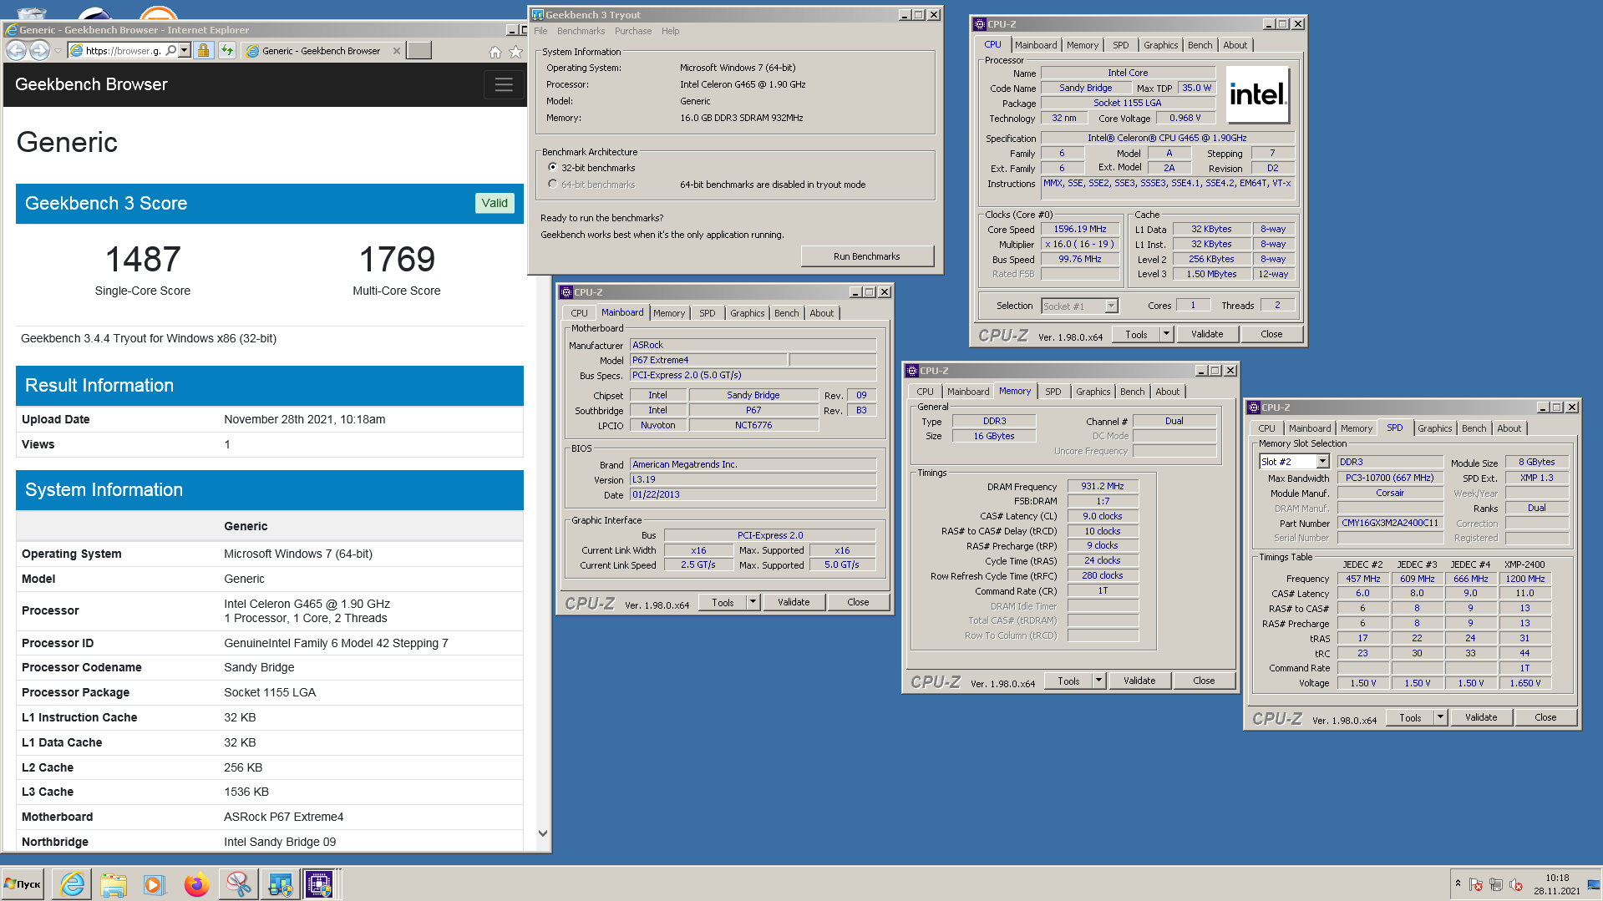
Task: Click the Intel logo in CPU-Z
Action: point(1257,94)
